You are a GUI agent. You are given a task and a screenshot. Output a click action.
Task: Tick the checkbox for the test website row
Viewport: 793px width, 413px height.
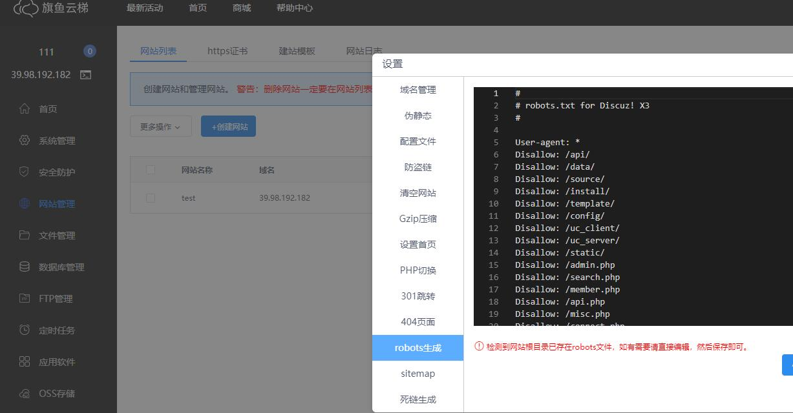[151, 198]
